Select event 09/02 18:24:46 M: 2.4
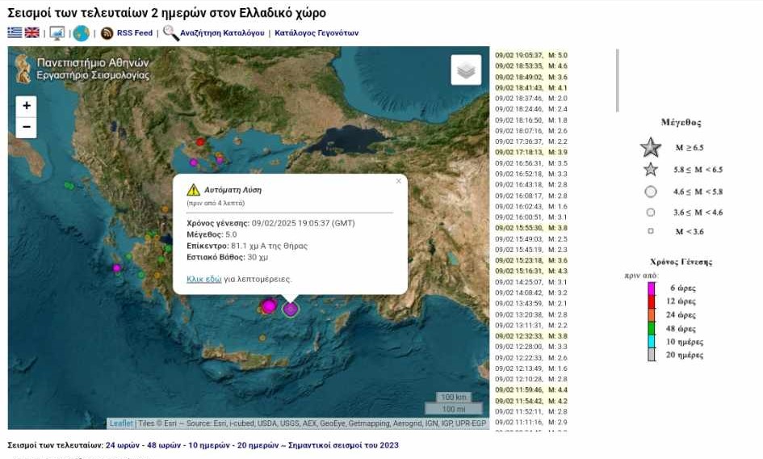Viewport: 763px width, 459px height. point(531,109)
